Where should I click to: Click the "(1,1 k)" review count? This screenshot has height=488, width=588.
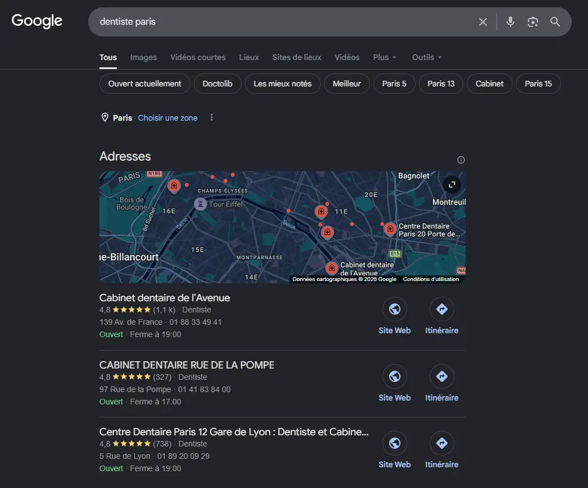pos(164,310)
